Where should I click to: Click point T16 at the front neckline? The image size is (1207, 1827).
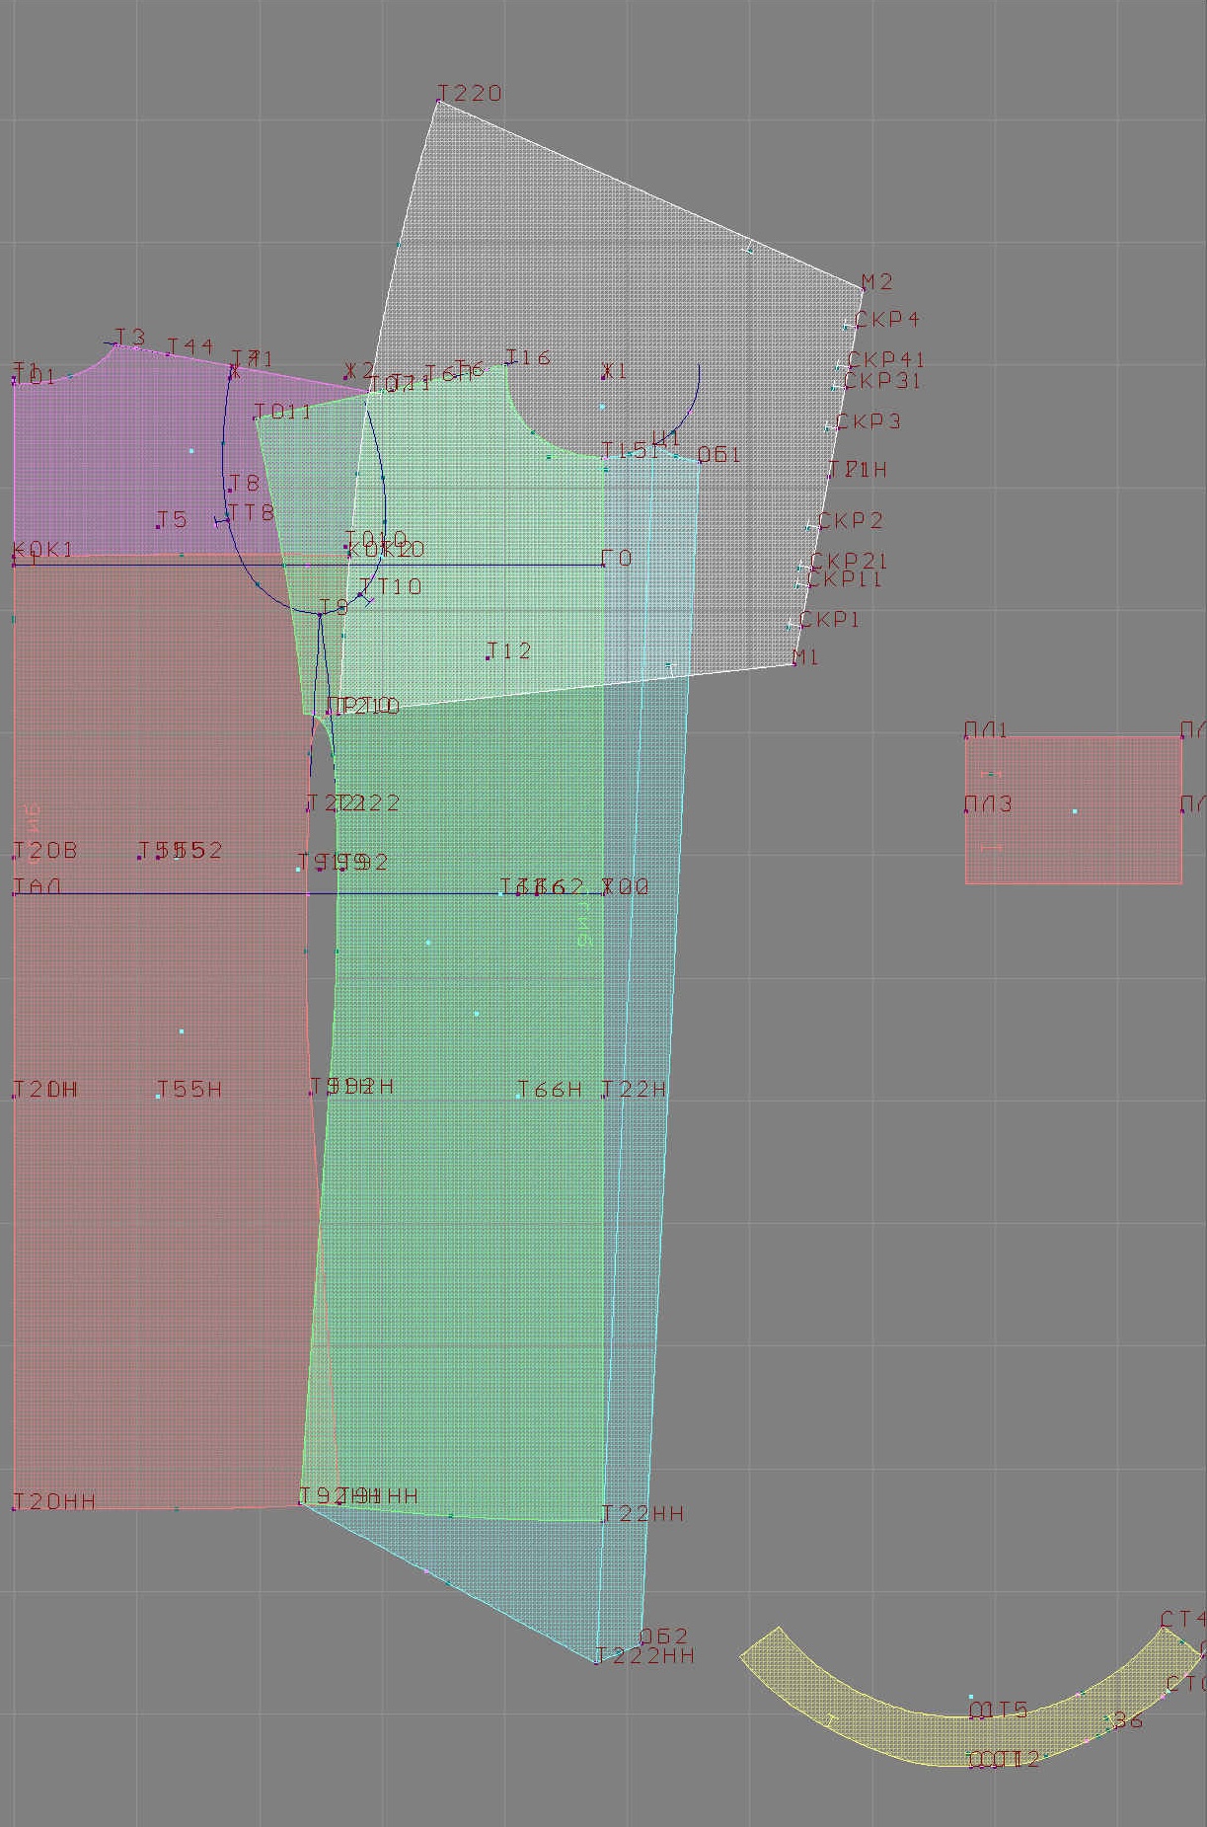(508, 364)
